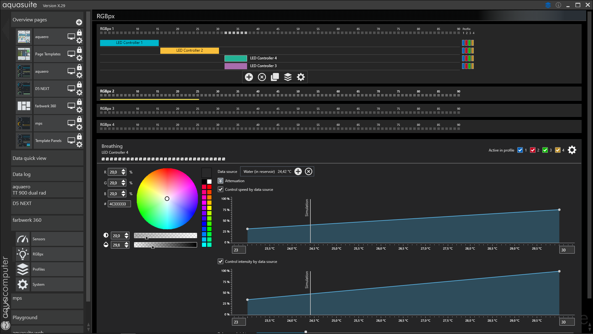This screenshot has height=334, width=593.
Task: Toggle Active in profile 1 checkbox
Action: [x=520, y=150]
